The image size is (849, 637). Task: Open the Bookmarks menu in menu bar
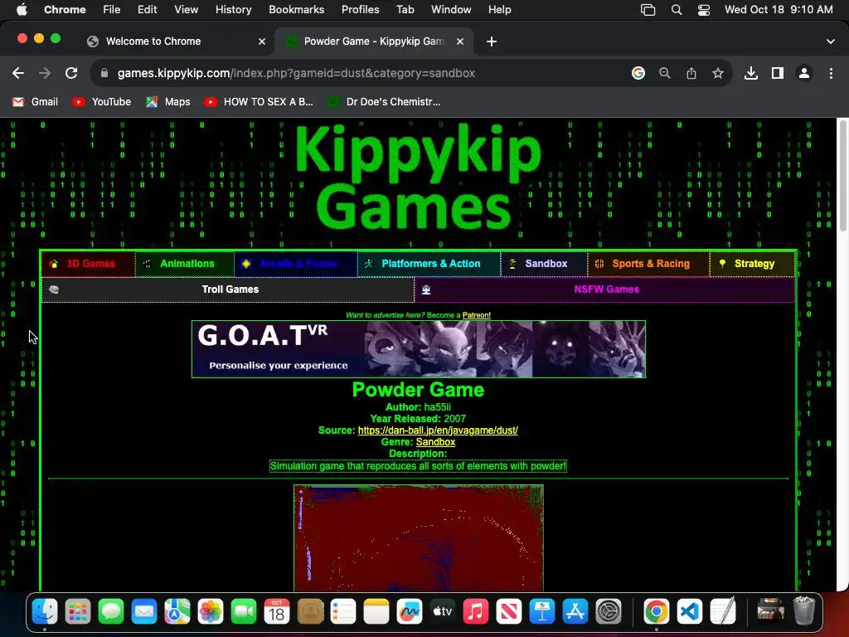[296, 10]
